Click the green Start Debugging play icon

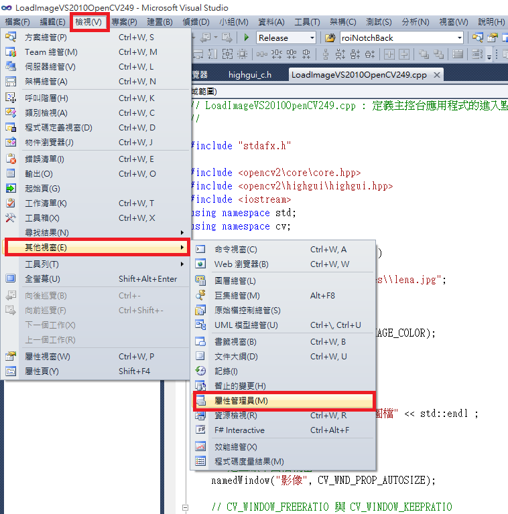[x=247, y=37]
